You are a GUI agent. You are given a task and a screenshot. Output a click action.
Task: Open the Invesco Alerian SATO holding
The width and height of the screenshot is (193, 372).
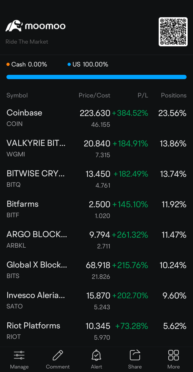[x=36, y=300]
